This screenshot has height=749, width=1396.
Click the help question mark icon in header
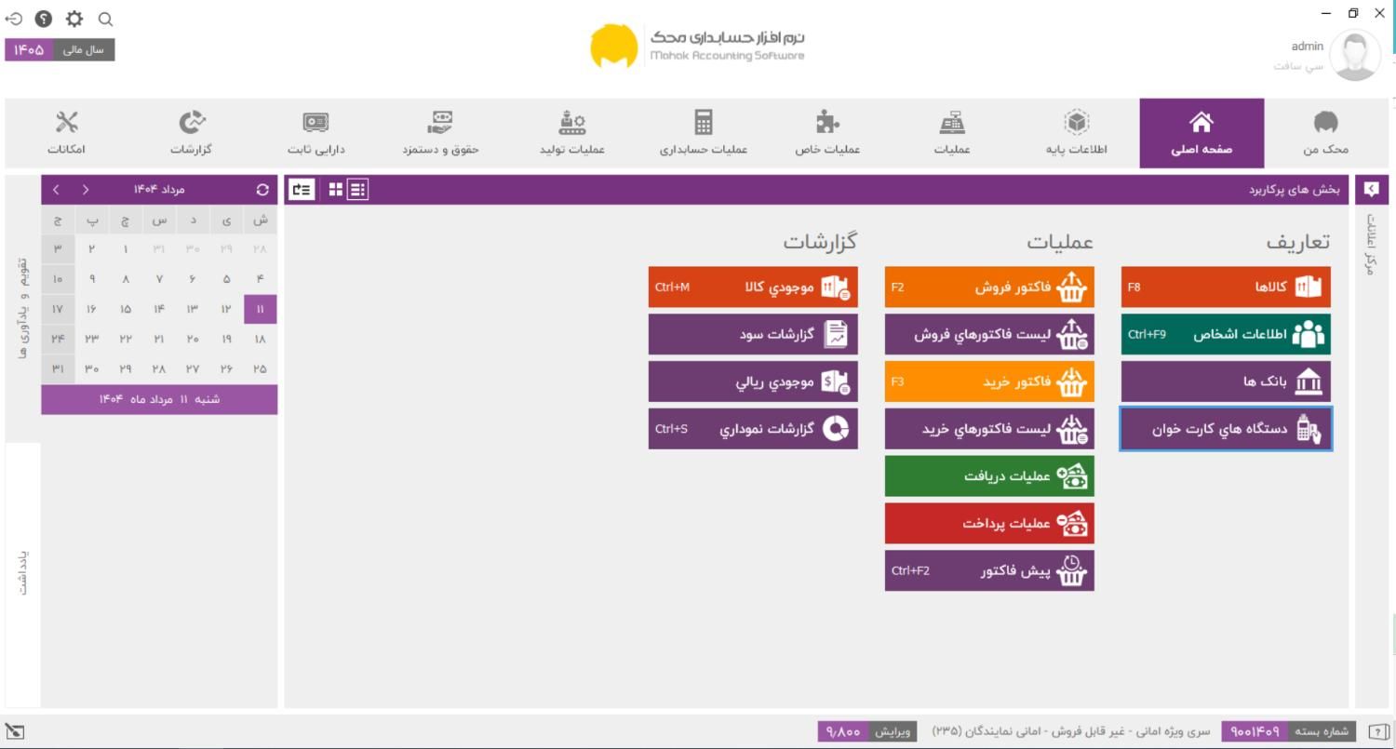(x=44, y=19)
